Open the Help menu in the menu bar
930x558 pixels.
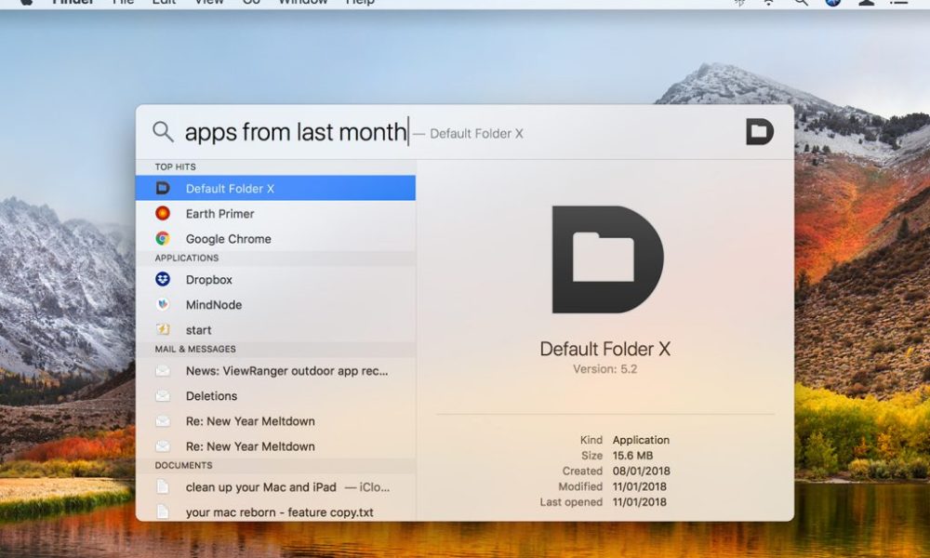[360, 3]
